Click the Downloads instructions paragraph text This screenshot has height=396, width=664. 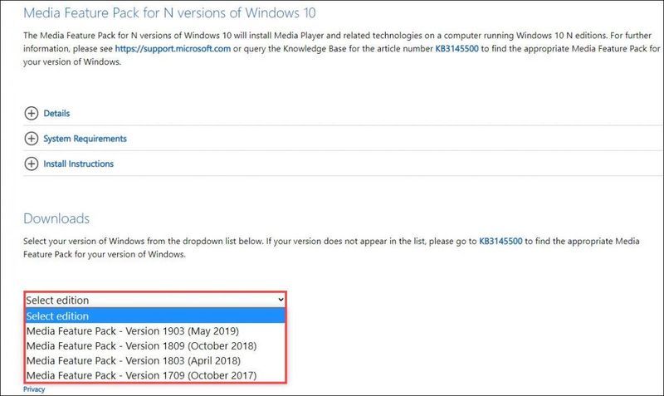click(x=331, y=247)
